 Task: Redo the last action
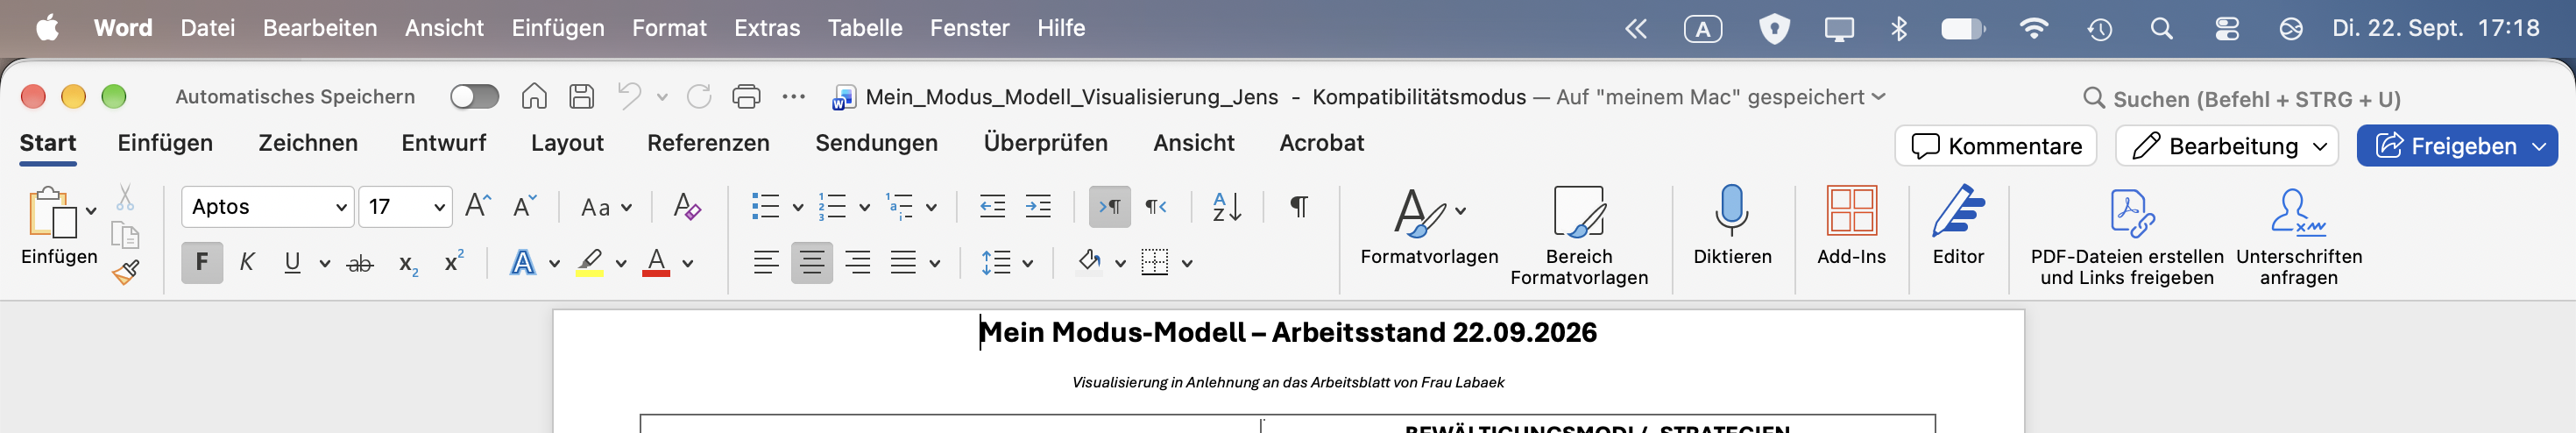pos(699,96)
